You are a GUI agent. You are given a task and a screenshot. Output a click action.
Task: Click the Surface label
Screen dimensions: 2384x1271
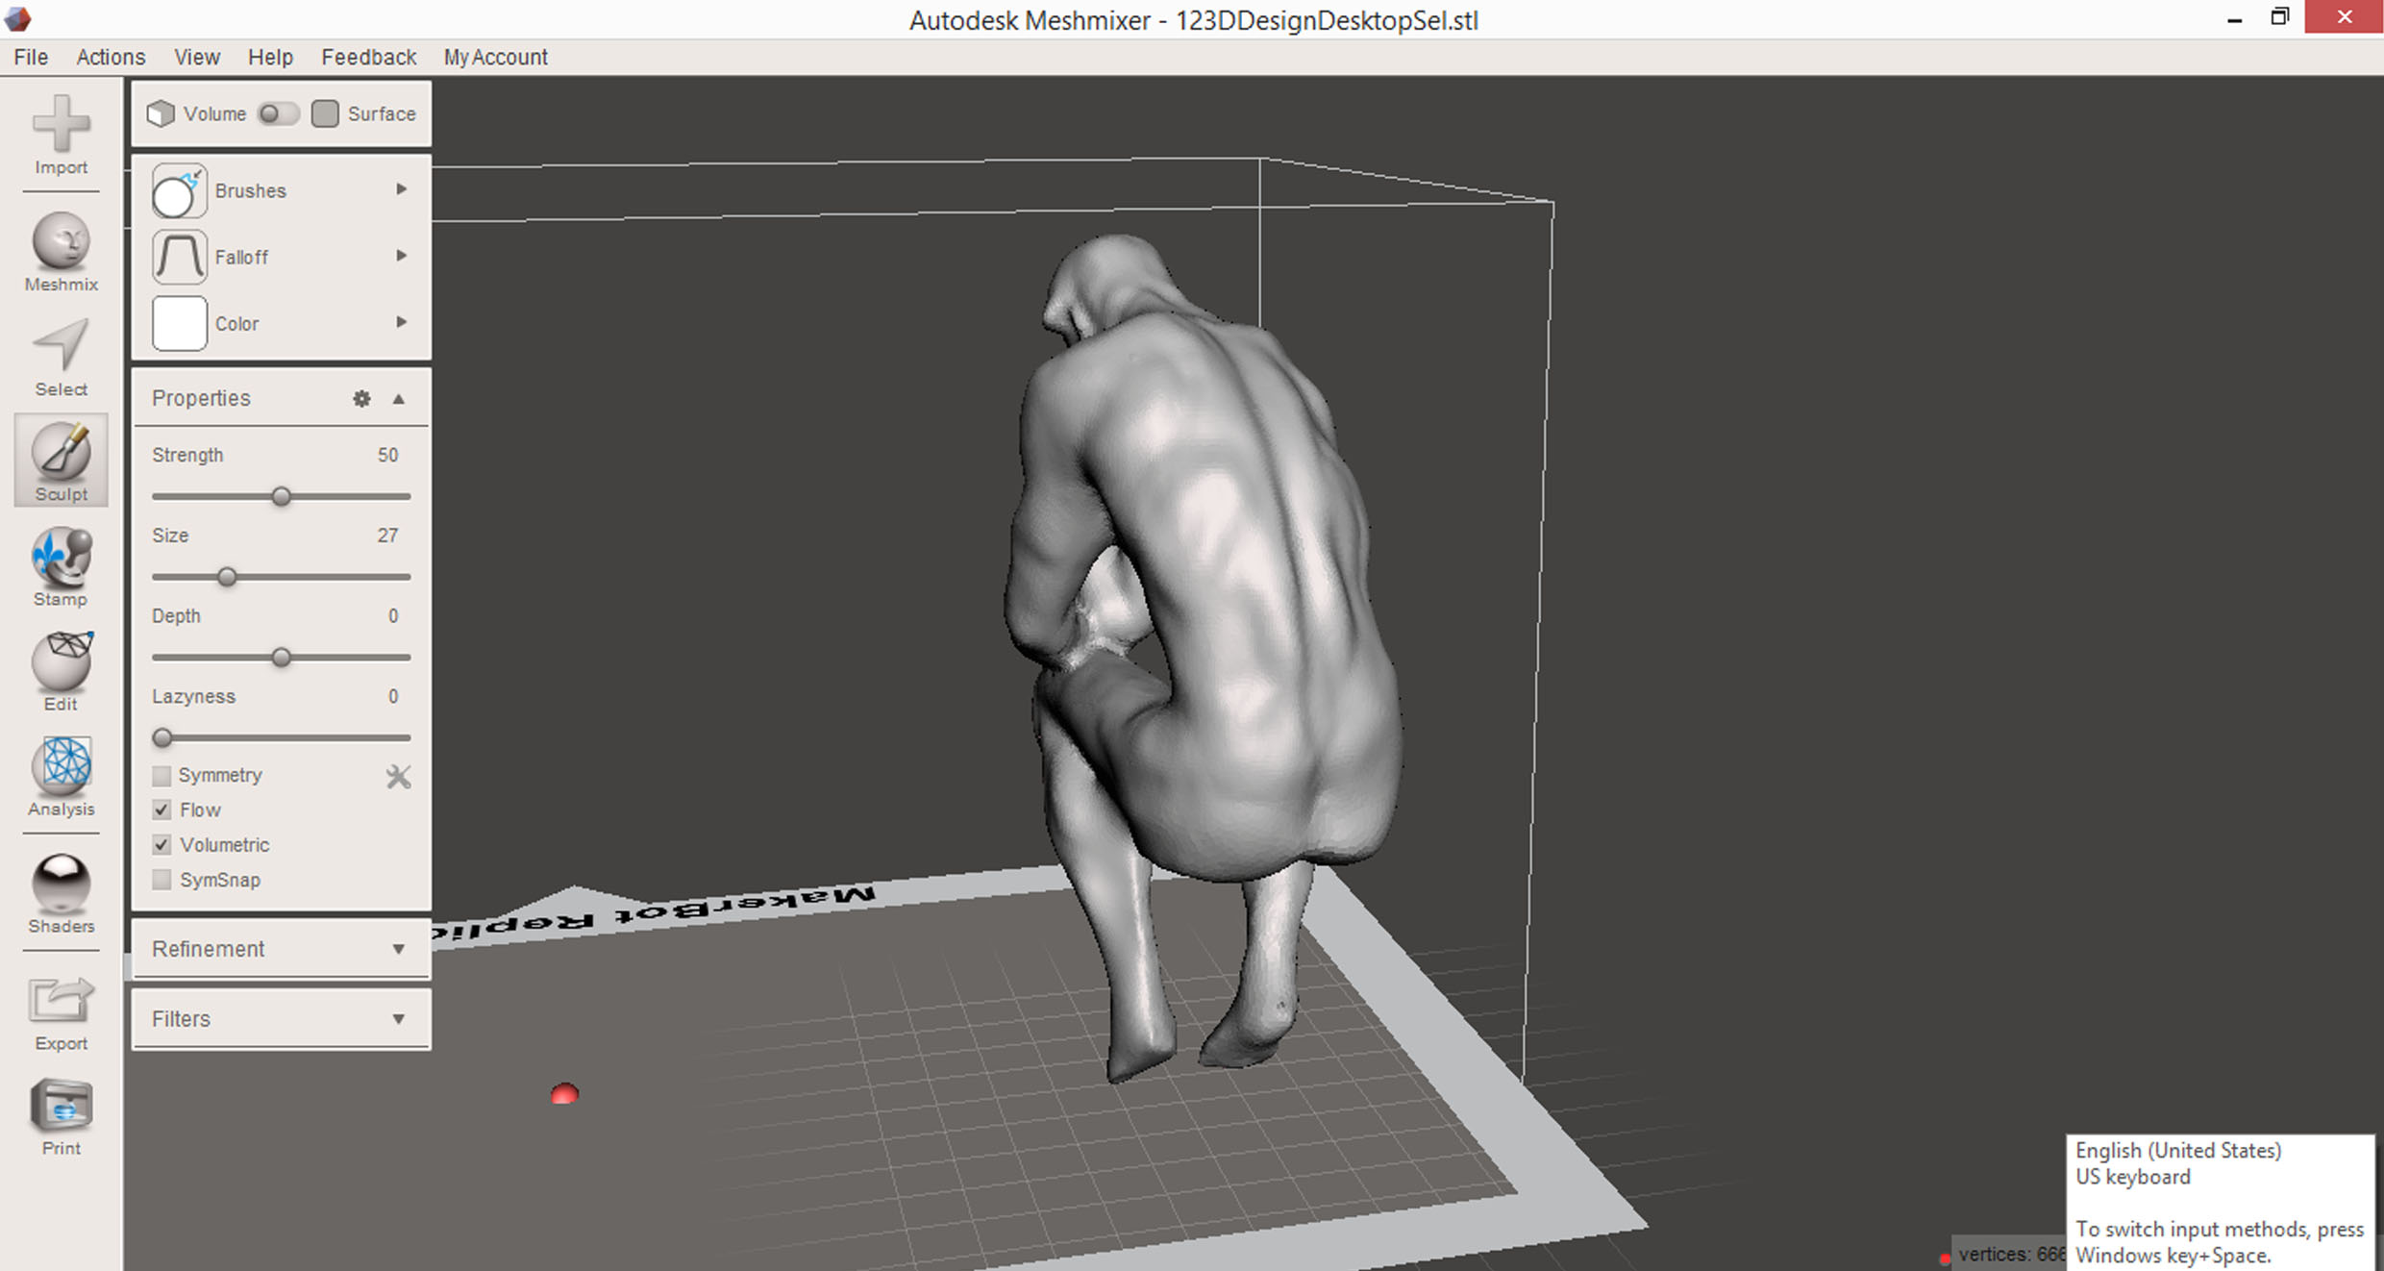(x=382, y=113)
